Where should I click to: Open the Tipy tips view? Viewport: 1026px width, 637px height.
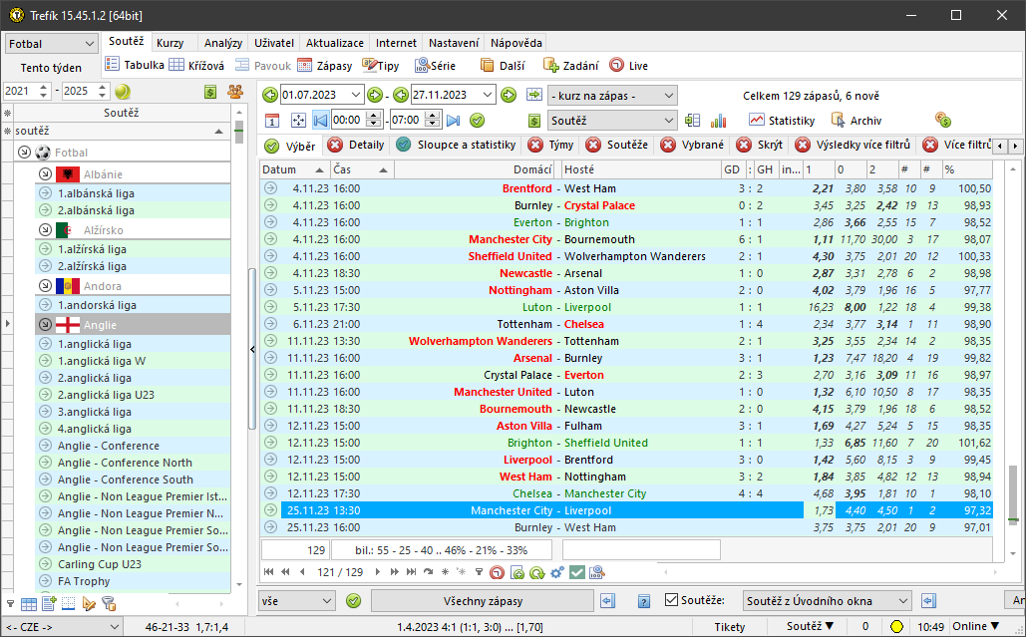pos(380,66)
